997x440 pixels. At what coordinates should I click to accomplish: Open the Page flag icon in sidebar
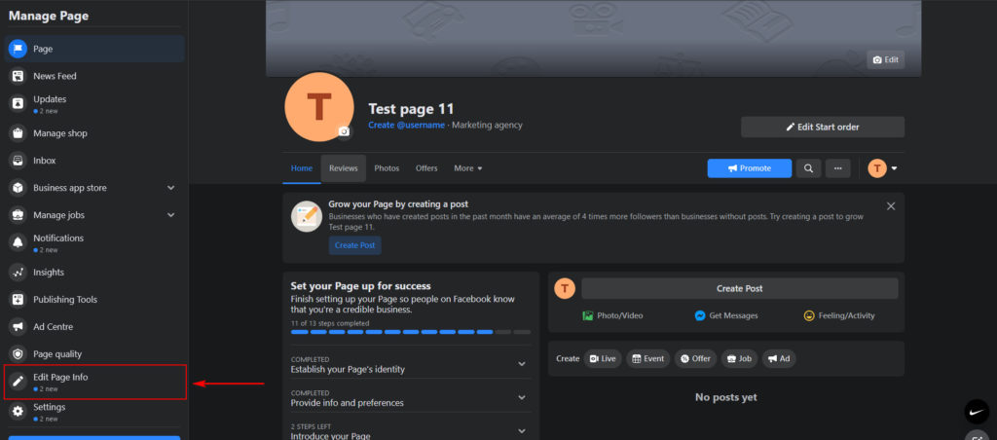click(x=18, y=49)
